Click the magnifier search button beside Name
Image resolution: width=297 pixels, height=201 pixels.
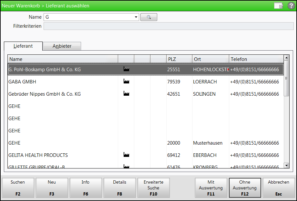149,17
